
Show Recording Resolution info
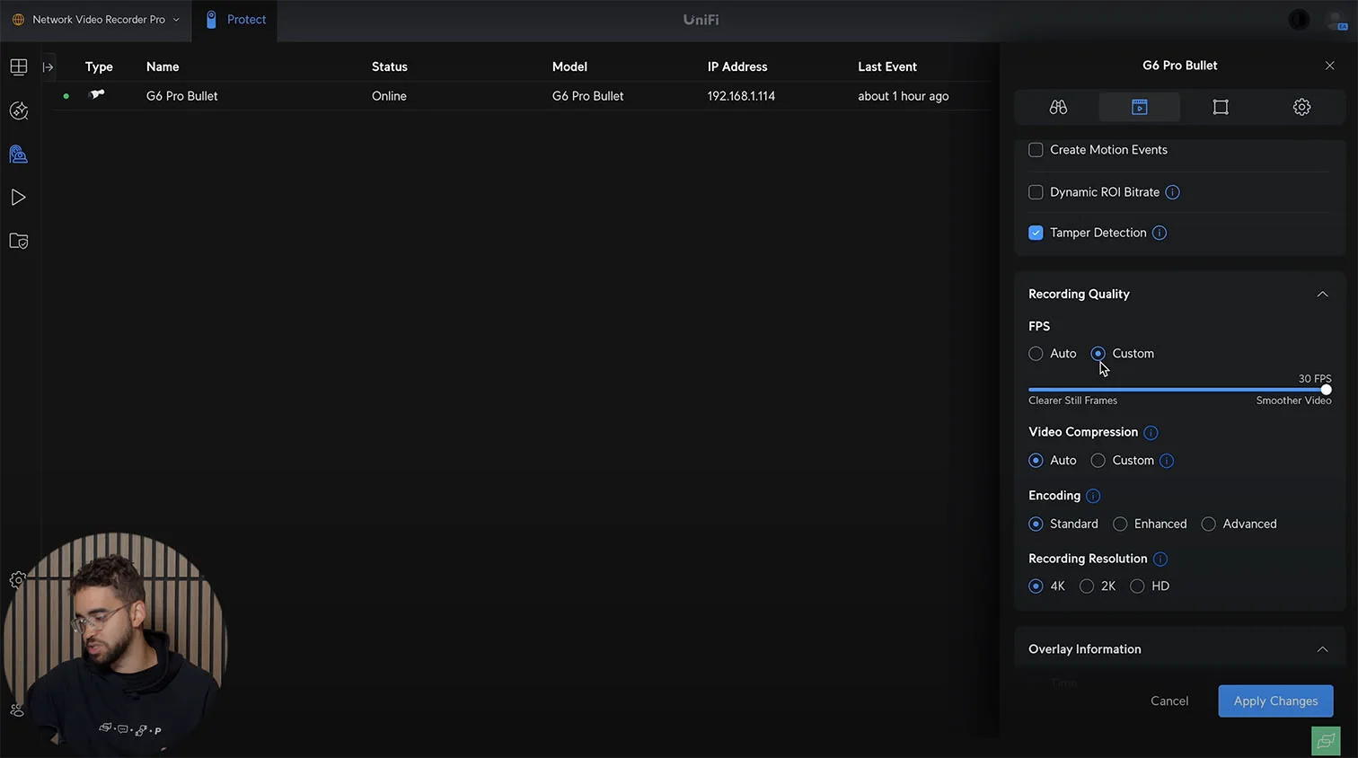[1160, 560]
